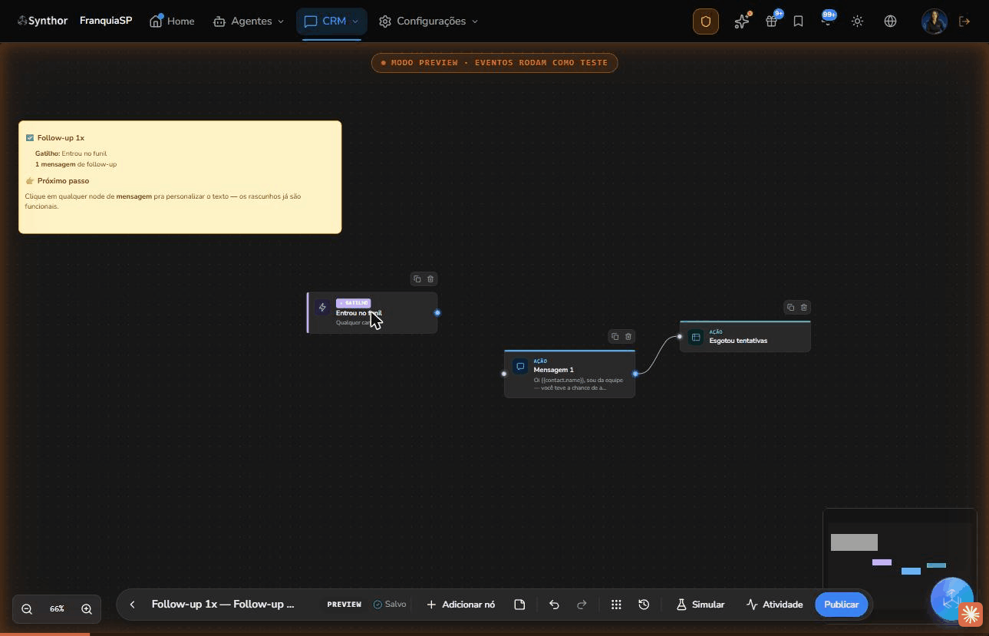The width and height of the screenshot is (989, 636).
Task: Click the orange starburst widget icon
Action: pyautogui.click(x=971, y=615)
